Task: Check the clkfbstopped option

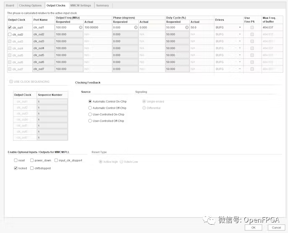Action: [x=32, y=168]
